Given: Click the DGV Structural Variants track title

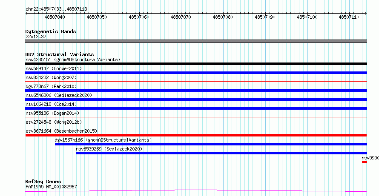Looking at the screenshot, I should [x=60, y=54].
